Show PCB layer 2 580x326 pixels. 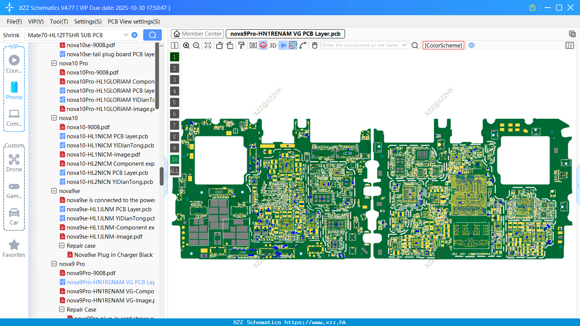pyautogui.click(x=174, y=68)
